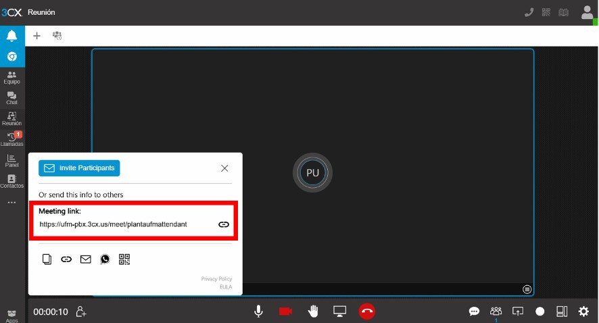Click the WhatsApp share icon
Screen dimensions: 599x323
coord(105,259)
